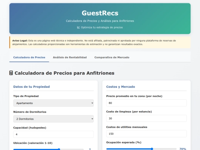Image resolution: width=200 pixels, height=150 pixels.
Task: Click the chart icon beside Optimiza tu estrategia
Action: point(78,27)
